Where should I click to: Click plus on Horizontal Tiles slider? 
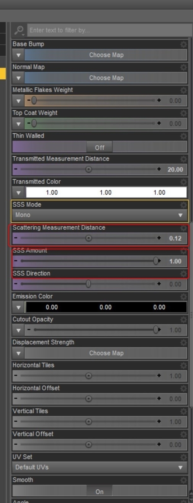159,376
